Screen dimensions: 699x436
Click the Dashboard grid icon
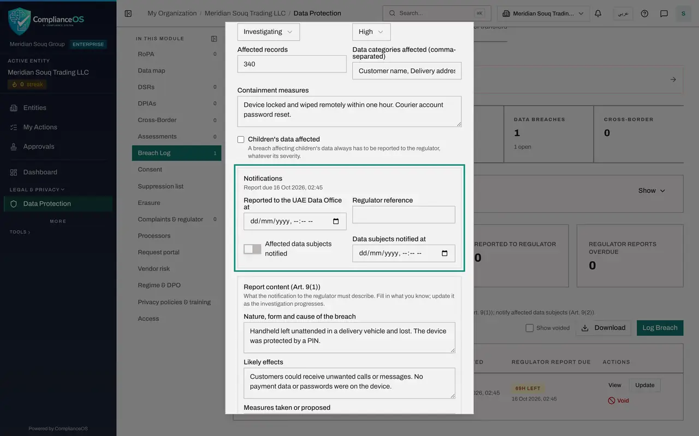pos(14,172)
